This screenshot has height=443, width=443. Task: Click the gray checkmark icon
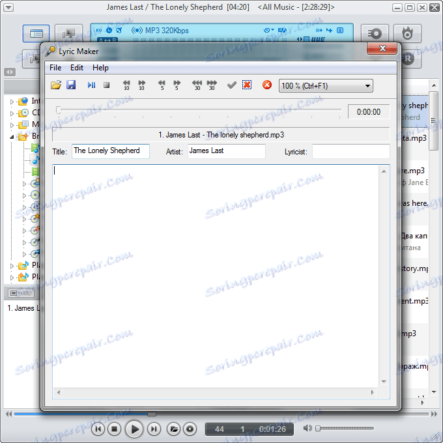232,85
